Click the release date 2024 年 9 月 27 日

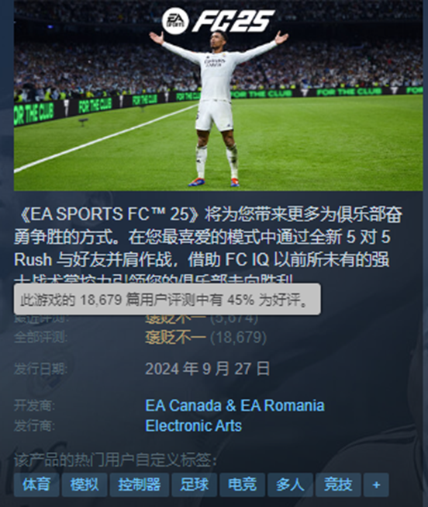tap(207, 369)
